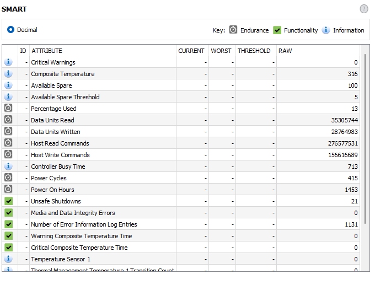Click raw value 28764983
Viewport: 375px width, 290px height.
344,132
